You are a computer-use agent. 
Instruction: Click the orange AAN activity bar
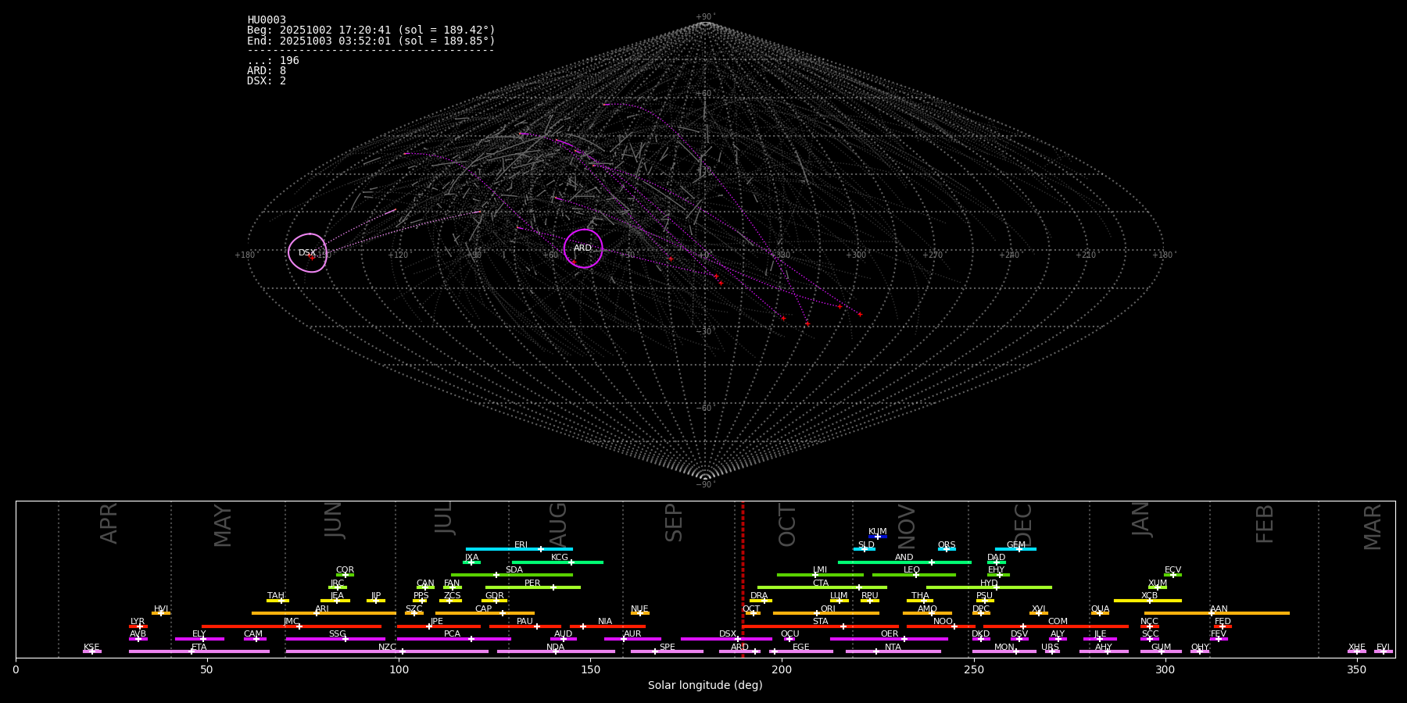pos(1251,613)
